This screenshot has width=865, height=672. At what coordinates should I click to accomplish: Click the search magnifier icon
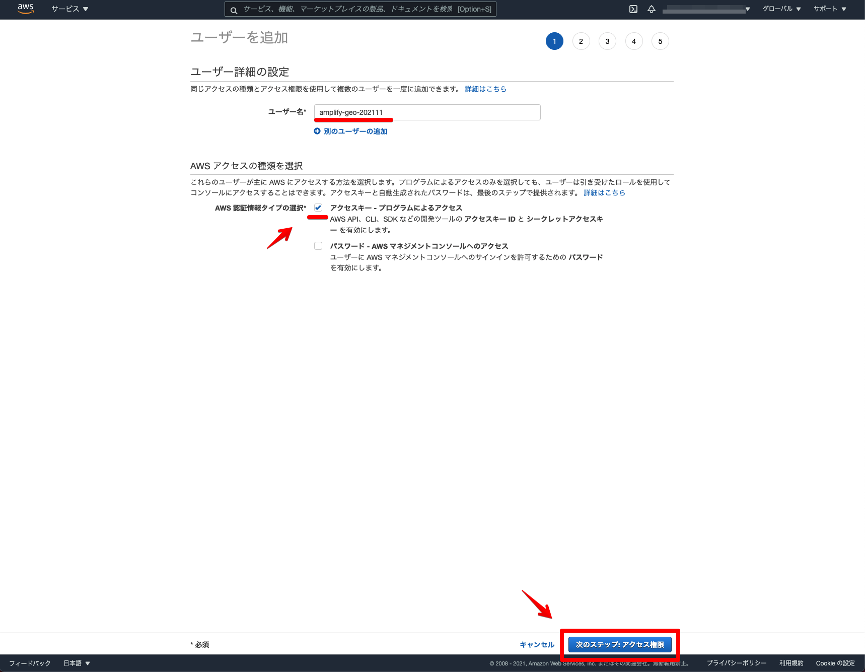pos(234,10)
